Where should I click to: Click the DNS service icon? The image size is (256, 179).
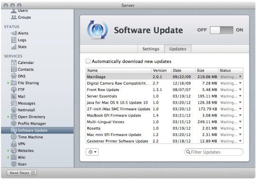point(14,76)
